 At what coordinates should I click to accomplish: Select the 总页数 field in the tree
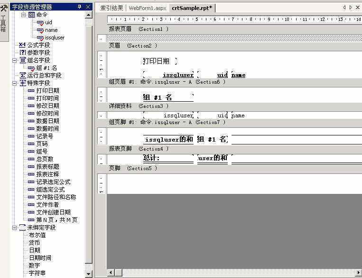tap(45, 159)
